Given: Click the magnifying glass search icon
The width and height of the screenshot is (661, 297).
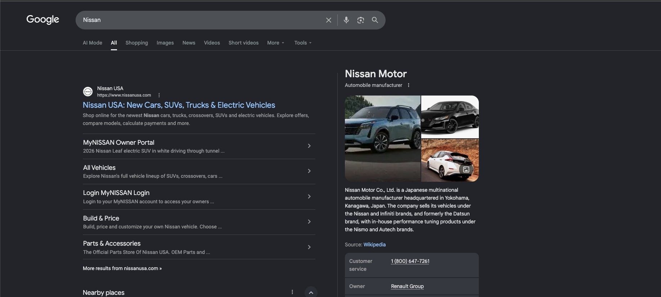Looking at the screenshot, I should point(375,20).
